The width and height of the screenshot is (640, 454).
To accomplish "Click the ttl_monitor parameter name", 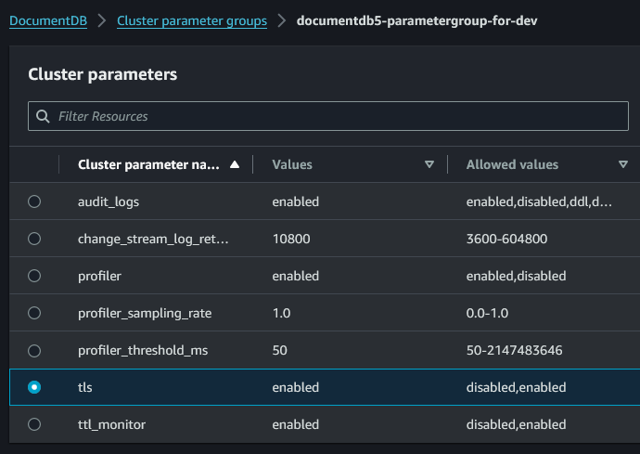I will 112,424.
